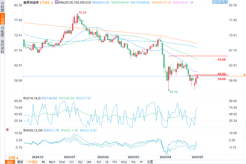Click the M label after MA0 value
Image resolution: width=246 pixels, height=164 pixels.
pyautogui.click(x=191, y=3)
